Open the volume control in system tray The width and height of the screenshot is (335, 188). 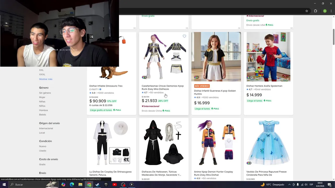pyautogui.click(x=306, y=185)
